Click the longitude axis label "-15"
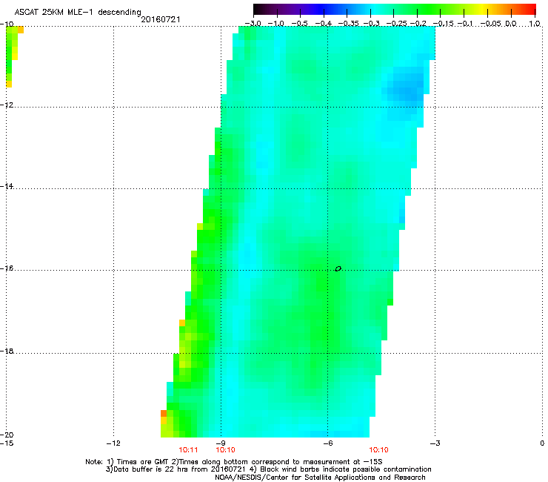The width and height of the screenshot is (548, 482). point(7,443)
